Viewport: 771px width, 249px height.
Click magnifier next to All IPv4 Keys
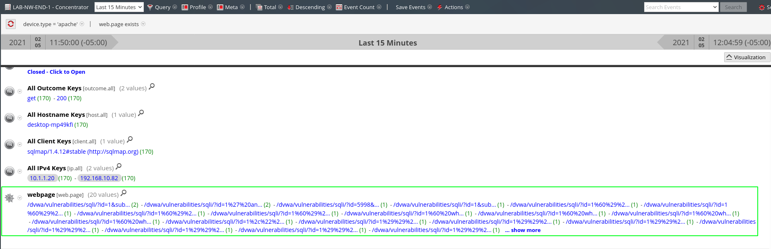(119, 167)
